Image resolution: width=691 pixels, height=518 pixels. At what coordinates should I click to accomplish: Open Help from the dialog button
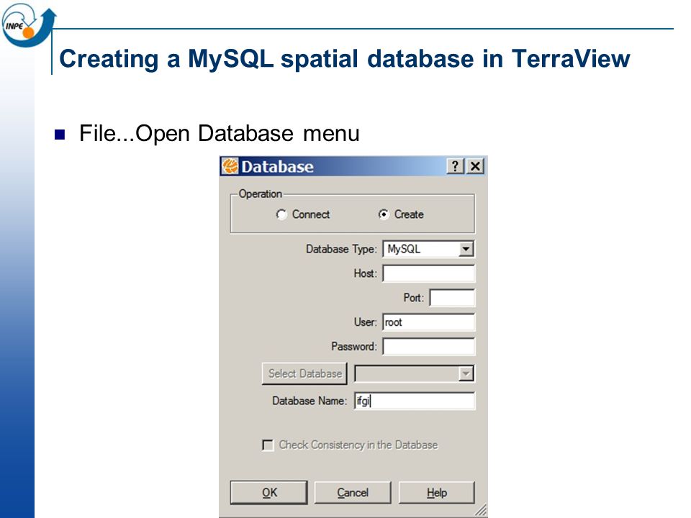point(437,492)
